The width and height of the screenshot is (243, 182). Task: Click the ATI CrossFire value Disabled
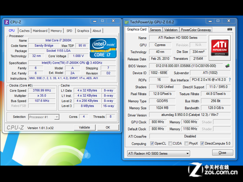(x=190, y=136)
